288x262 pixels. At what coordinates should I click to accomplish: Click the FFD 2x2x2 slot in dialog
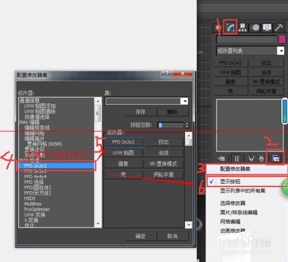pyautogui.click(x=124, y=142)
